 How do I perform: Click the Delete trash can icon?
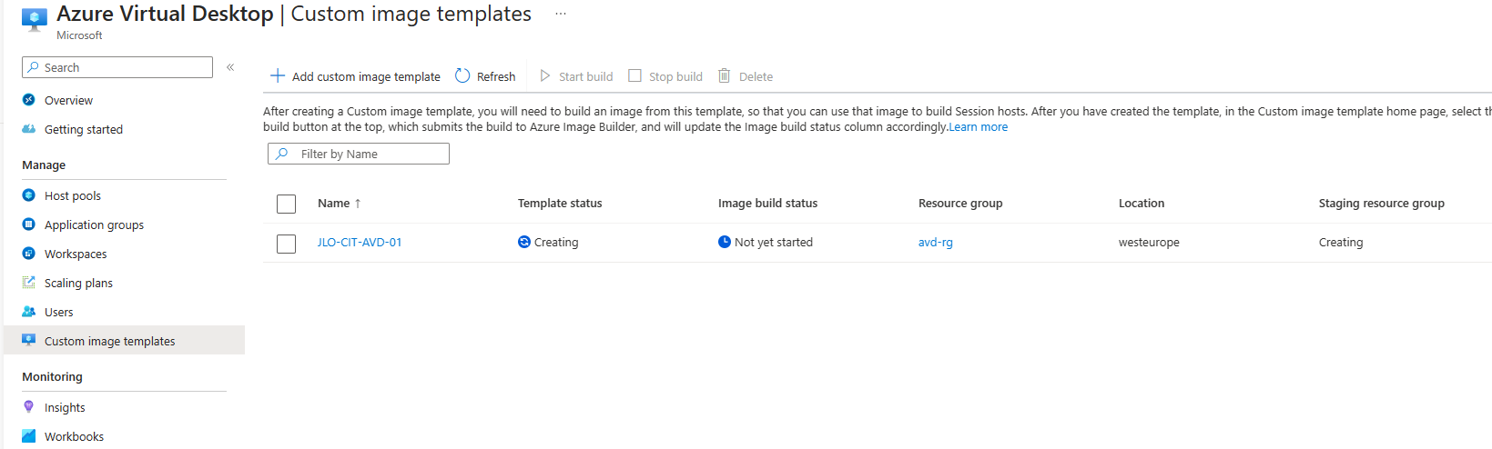coord(725,75)
